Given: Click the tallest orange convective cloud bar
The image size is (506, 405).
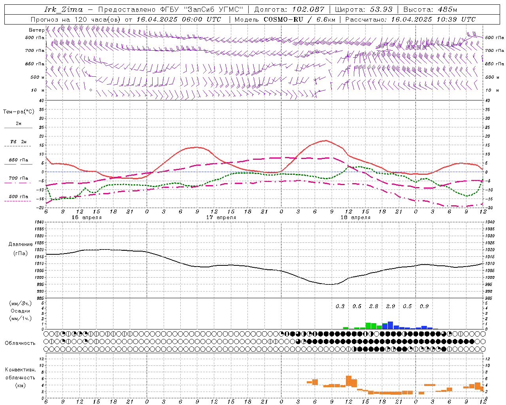Looking at the screenshot, I should point(349,381).
